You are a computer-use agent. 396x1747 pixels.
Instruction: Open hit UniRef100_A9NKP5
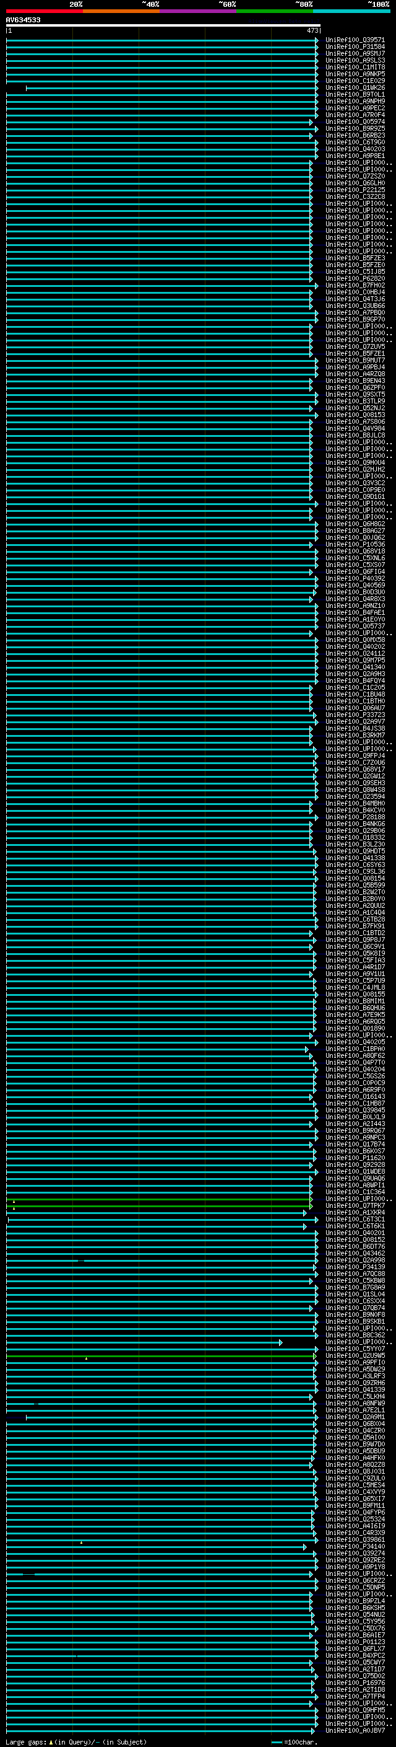coord(355,74)
